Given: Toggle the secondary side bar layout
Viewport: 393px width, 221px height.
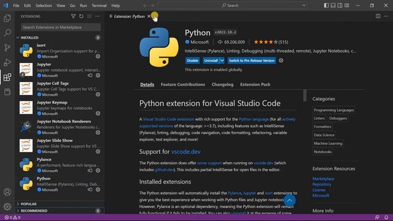Looking at the screenshot, I should pyautogui.click(x=340, y=6).
